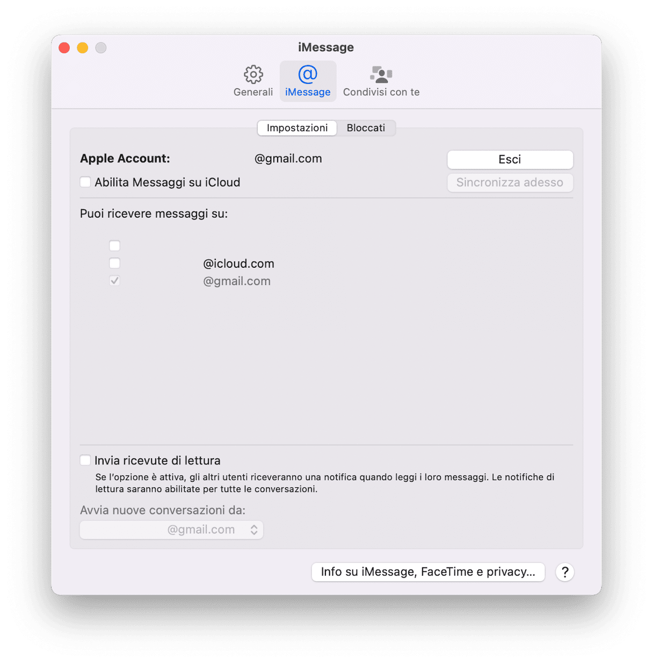Screen dimensions: 653x663
Task: Click the Esci sign-out button
Action: click(x=510, y=159)
